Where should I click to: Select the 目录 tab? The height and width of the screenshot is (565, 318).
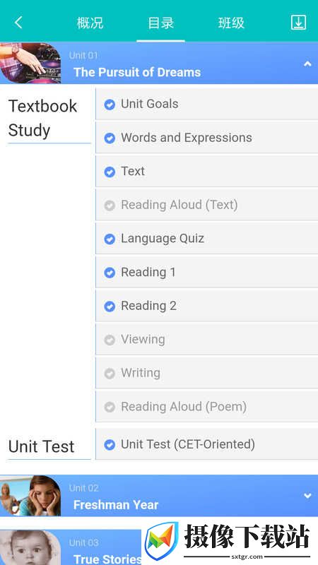click(161, 23)
